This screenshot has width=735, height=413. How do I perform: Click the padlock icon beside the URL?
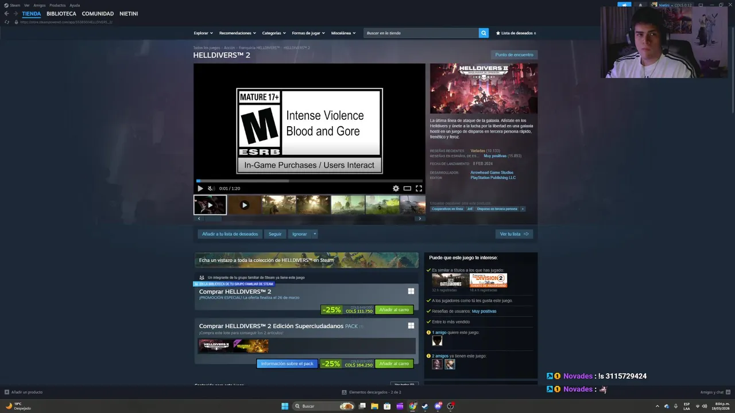point(16,22)
